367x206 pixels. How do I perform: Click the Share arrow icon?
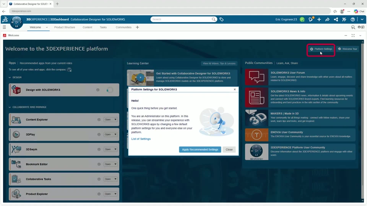tap(328, 19)
